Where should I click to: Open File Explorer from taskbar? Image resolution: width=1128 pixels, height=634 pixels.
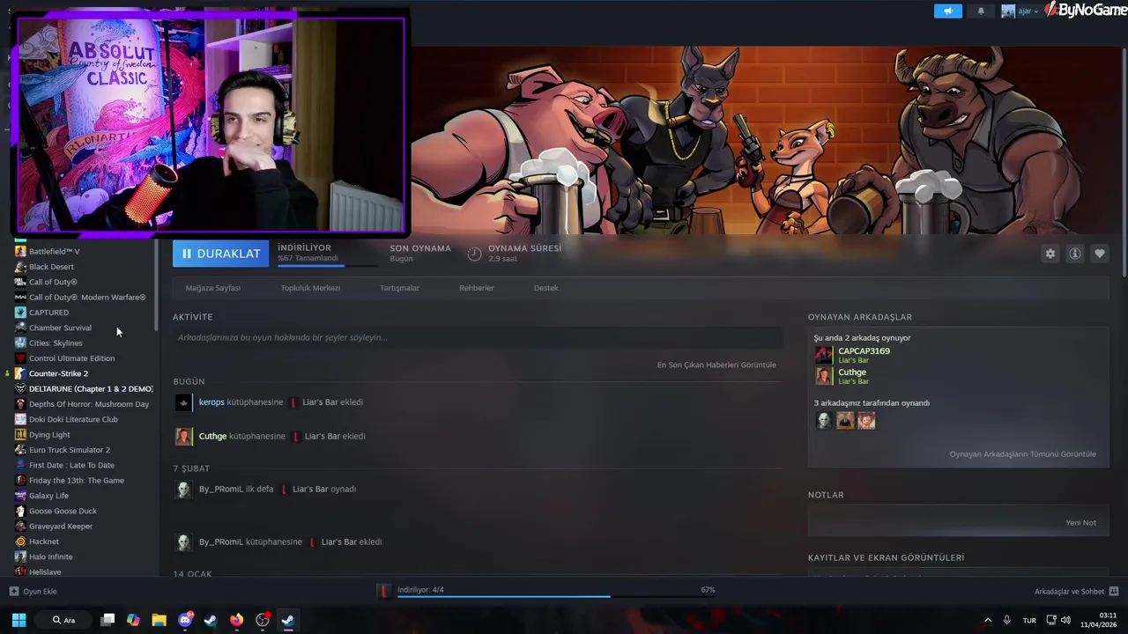(x=159, y=620)
